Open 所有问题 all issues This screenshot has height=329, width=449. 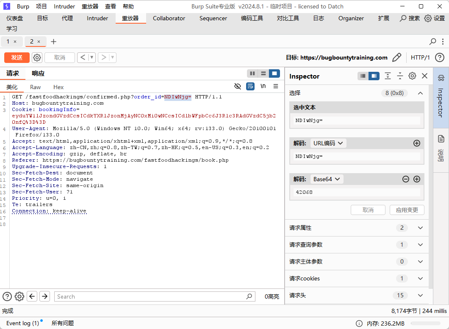63,323
